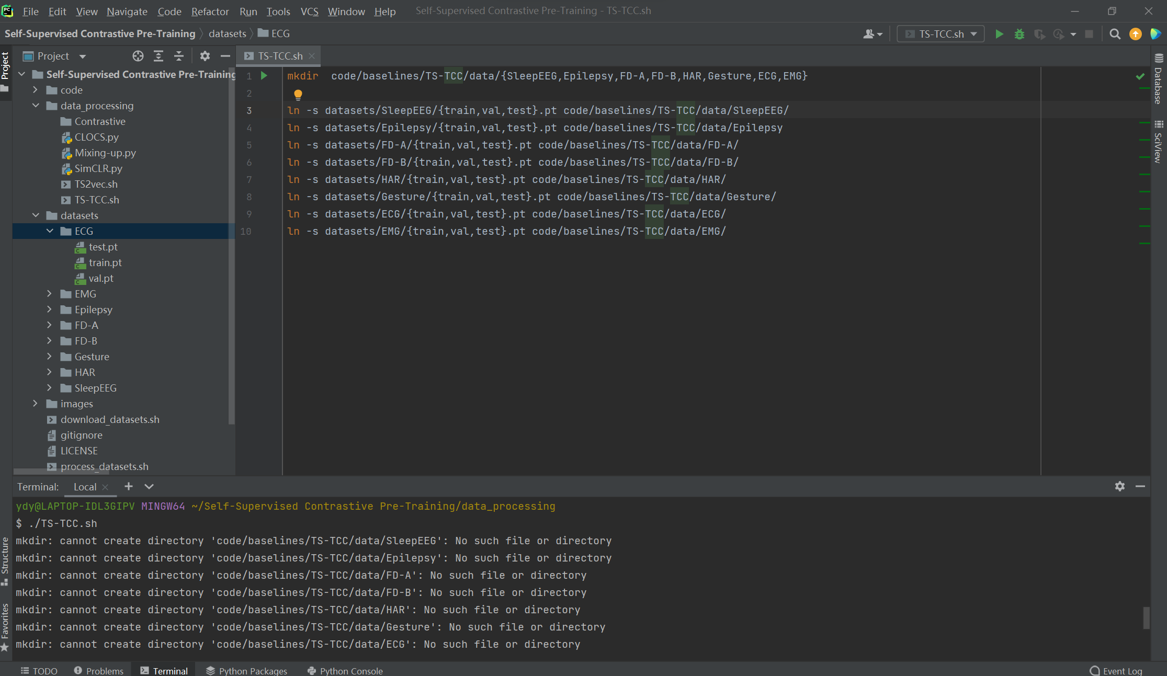
Task: Add a new terminal session tab
Action: [128, 487]
